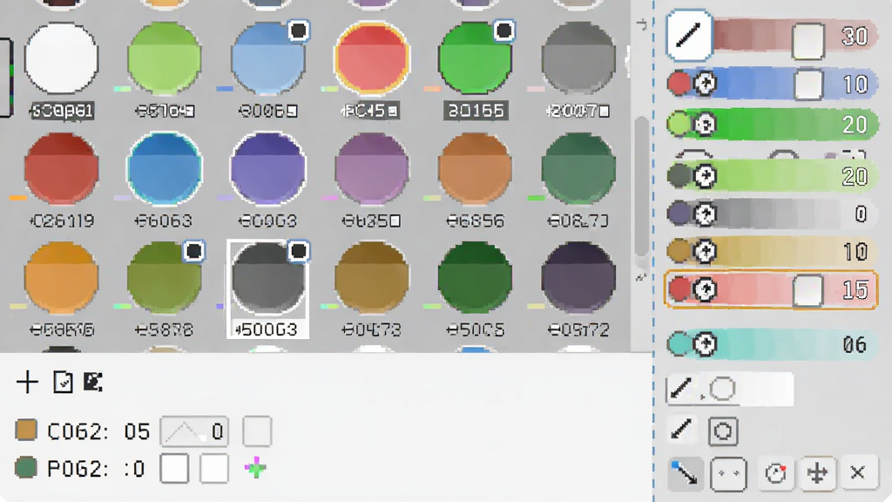Click the empty square box in the C062 row
Screen dimensions: 892x502
[x=257, y=431]
